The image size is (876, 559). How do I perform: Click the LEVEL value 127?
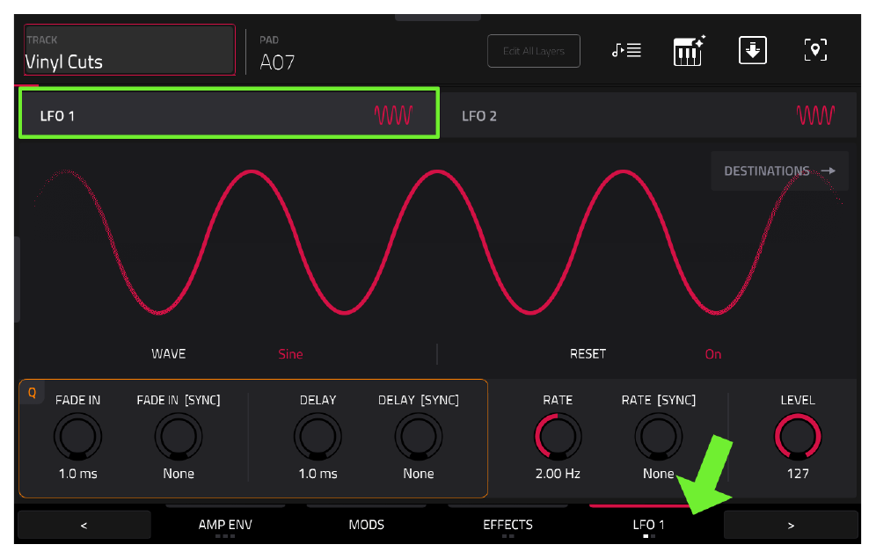tap(798, 474)
